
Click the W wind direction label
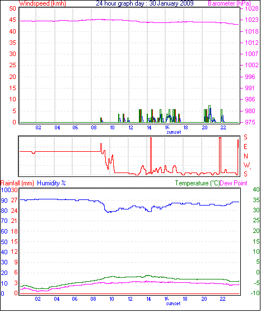point(246,165)
